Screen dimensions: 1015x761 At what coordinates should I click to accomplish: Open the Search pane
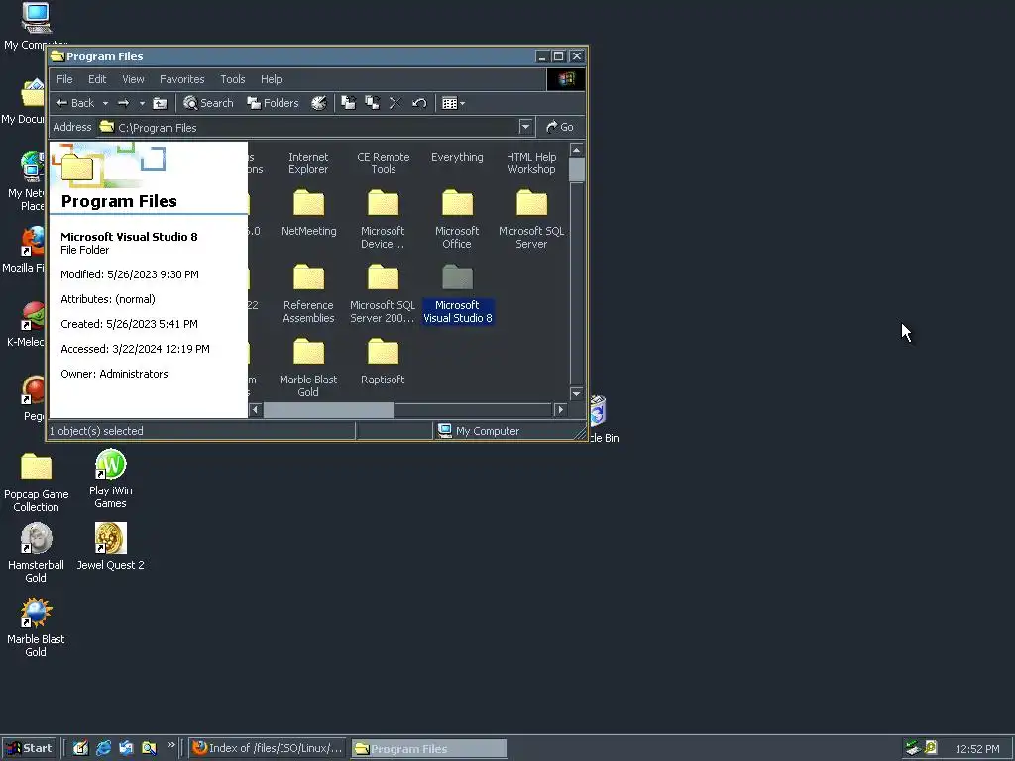click(208, 103)
